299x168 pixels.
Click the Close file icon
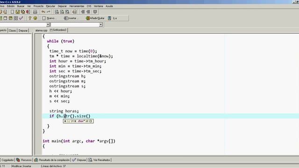[x=28, y=12]
